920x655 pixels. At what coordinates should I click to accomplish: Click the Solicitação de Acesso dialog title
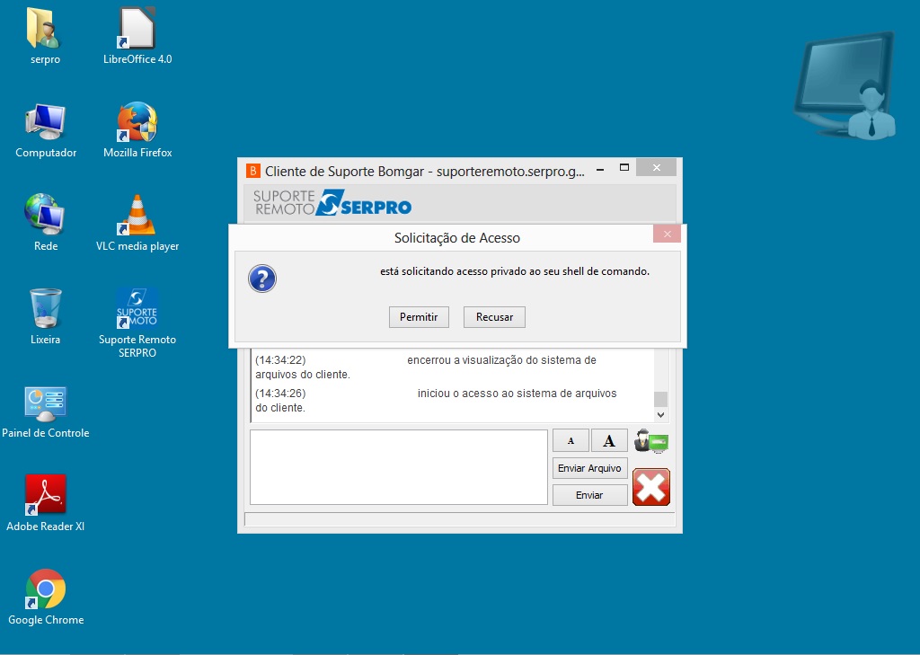click(x=457, y=238)
